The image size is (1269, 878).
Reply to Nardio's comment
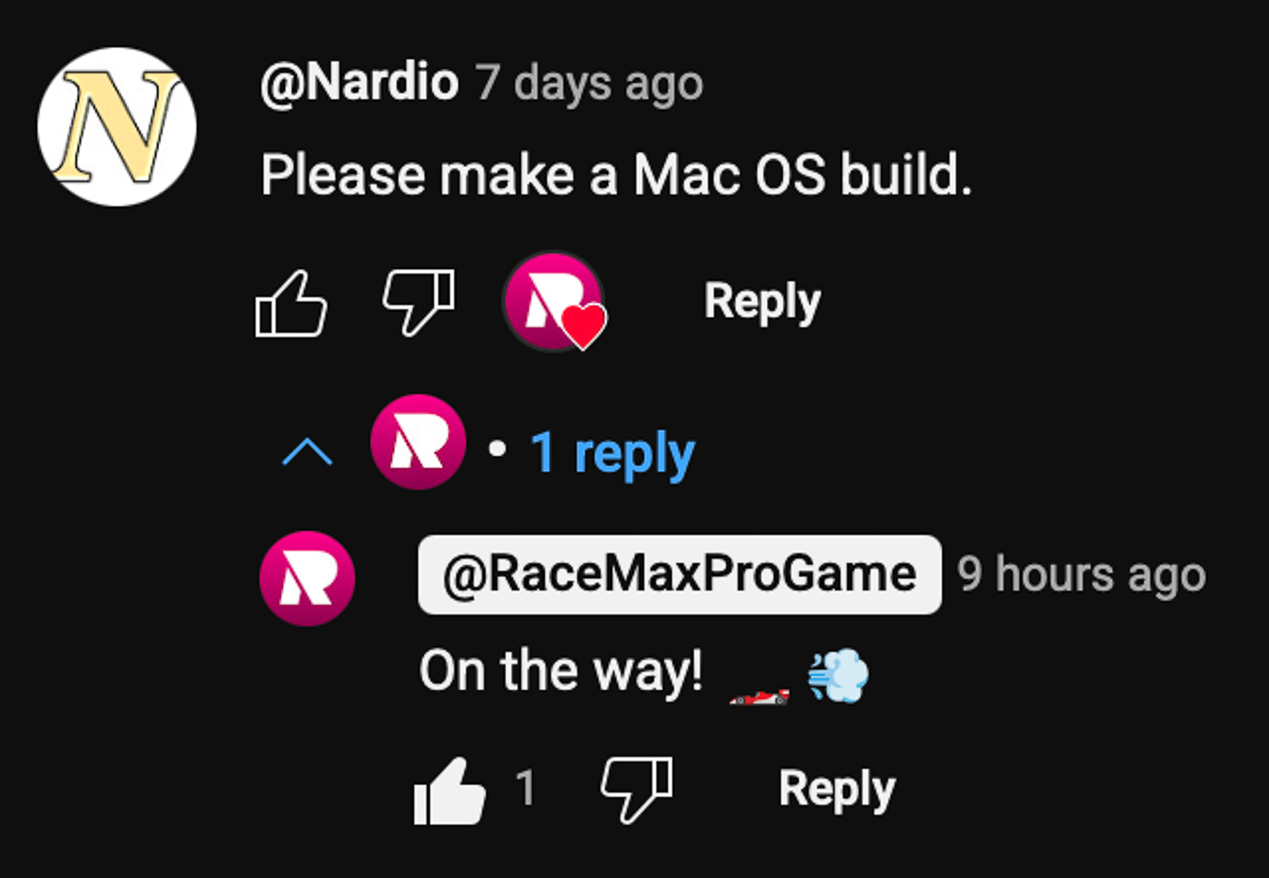[x=762, y=303]
